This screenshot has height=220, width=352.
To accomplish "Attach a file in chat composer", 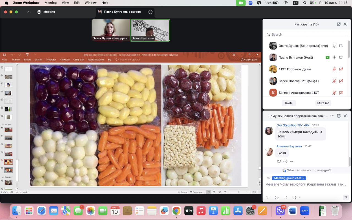I will (285, 197).
